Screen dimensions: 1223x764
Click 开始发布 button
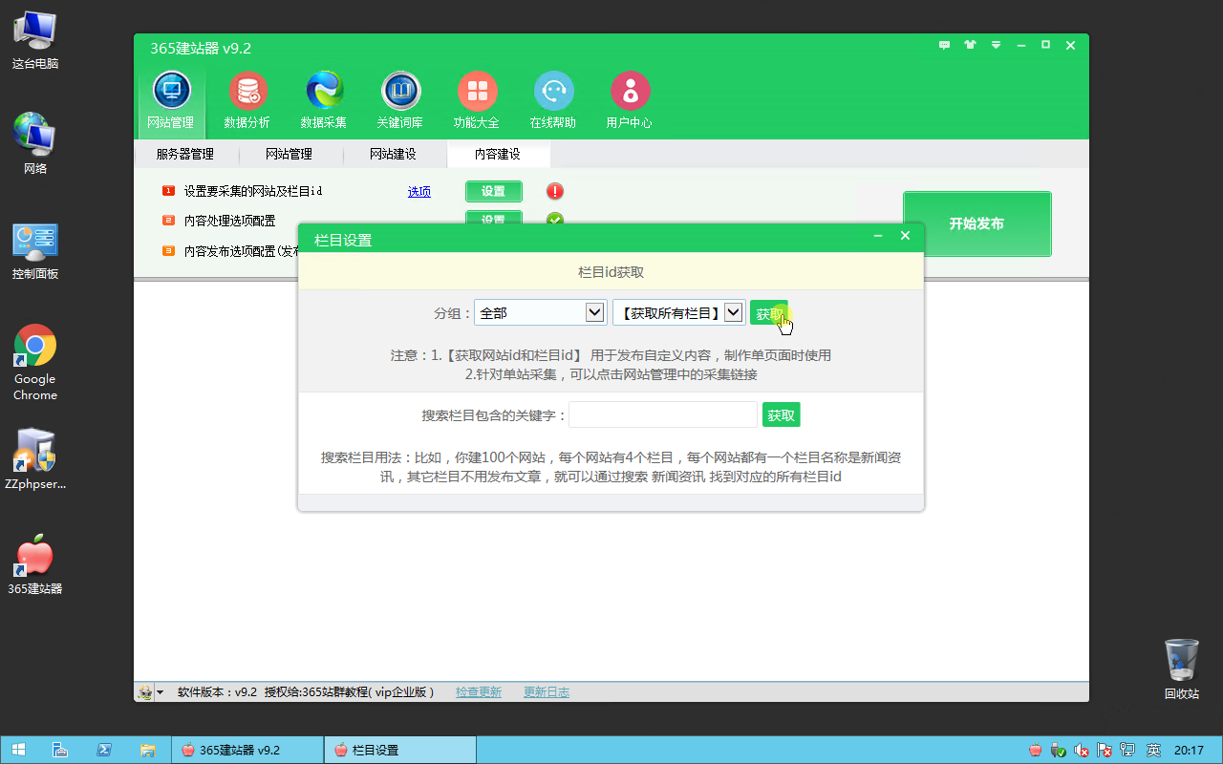976,223
